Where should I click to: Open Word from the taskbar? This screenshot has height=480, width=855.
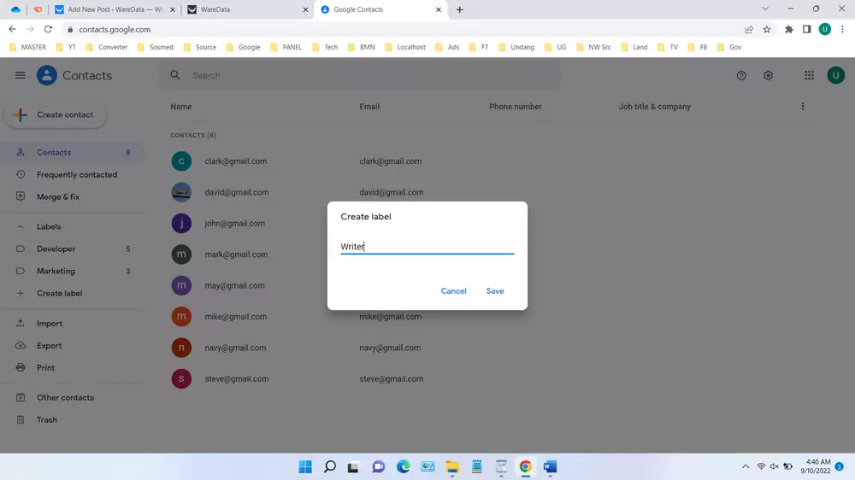coord(550,466)
